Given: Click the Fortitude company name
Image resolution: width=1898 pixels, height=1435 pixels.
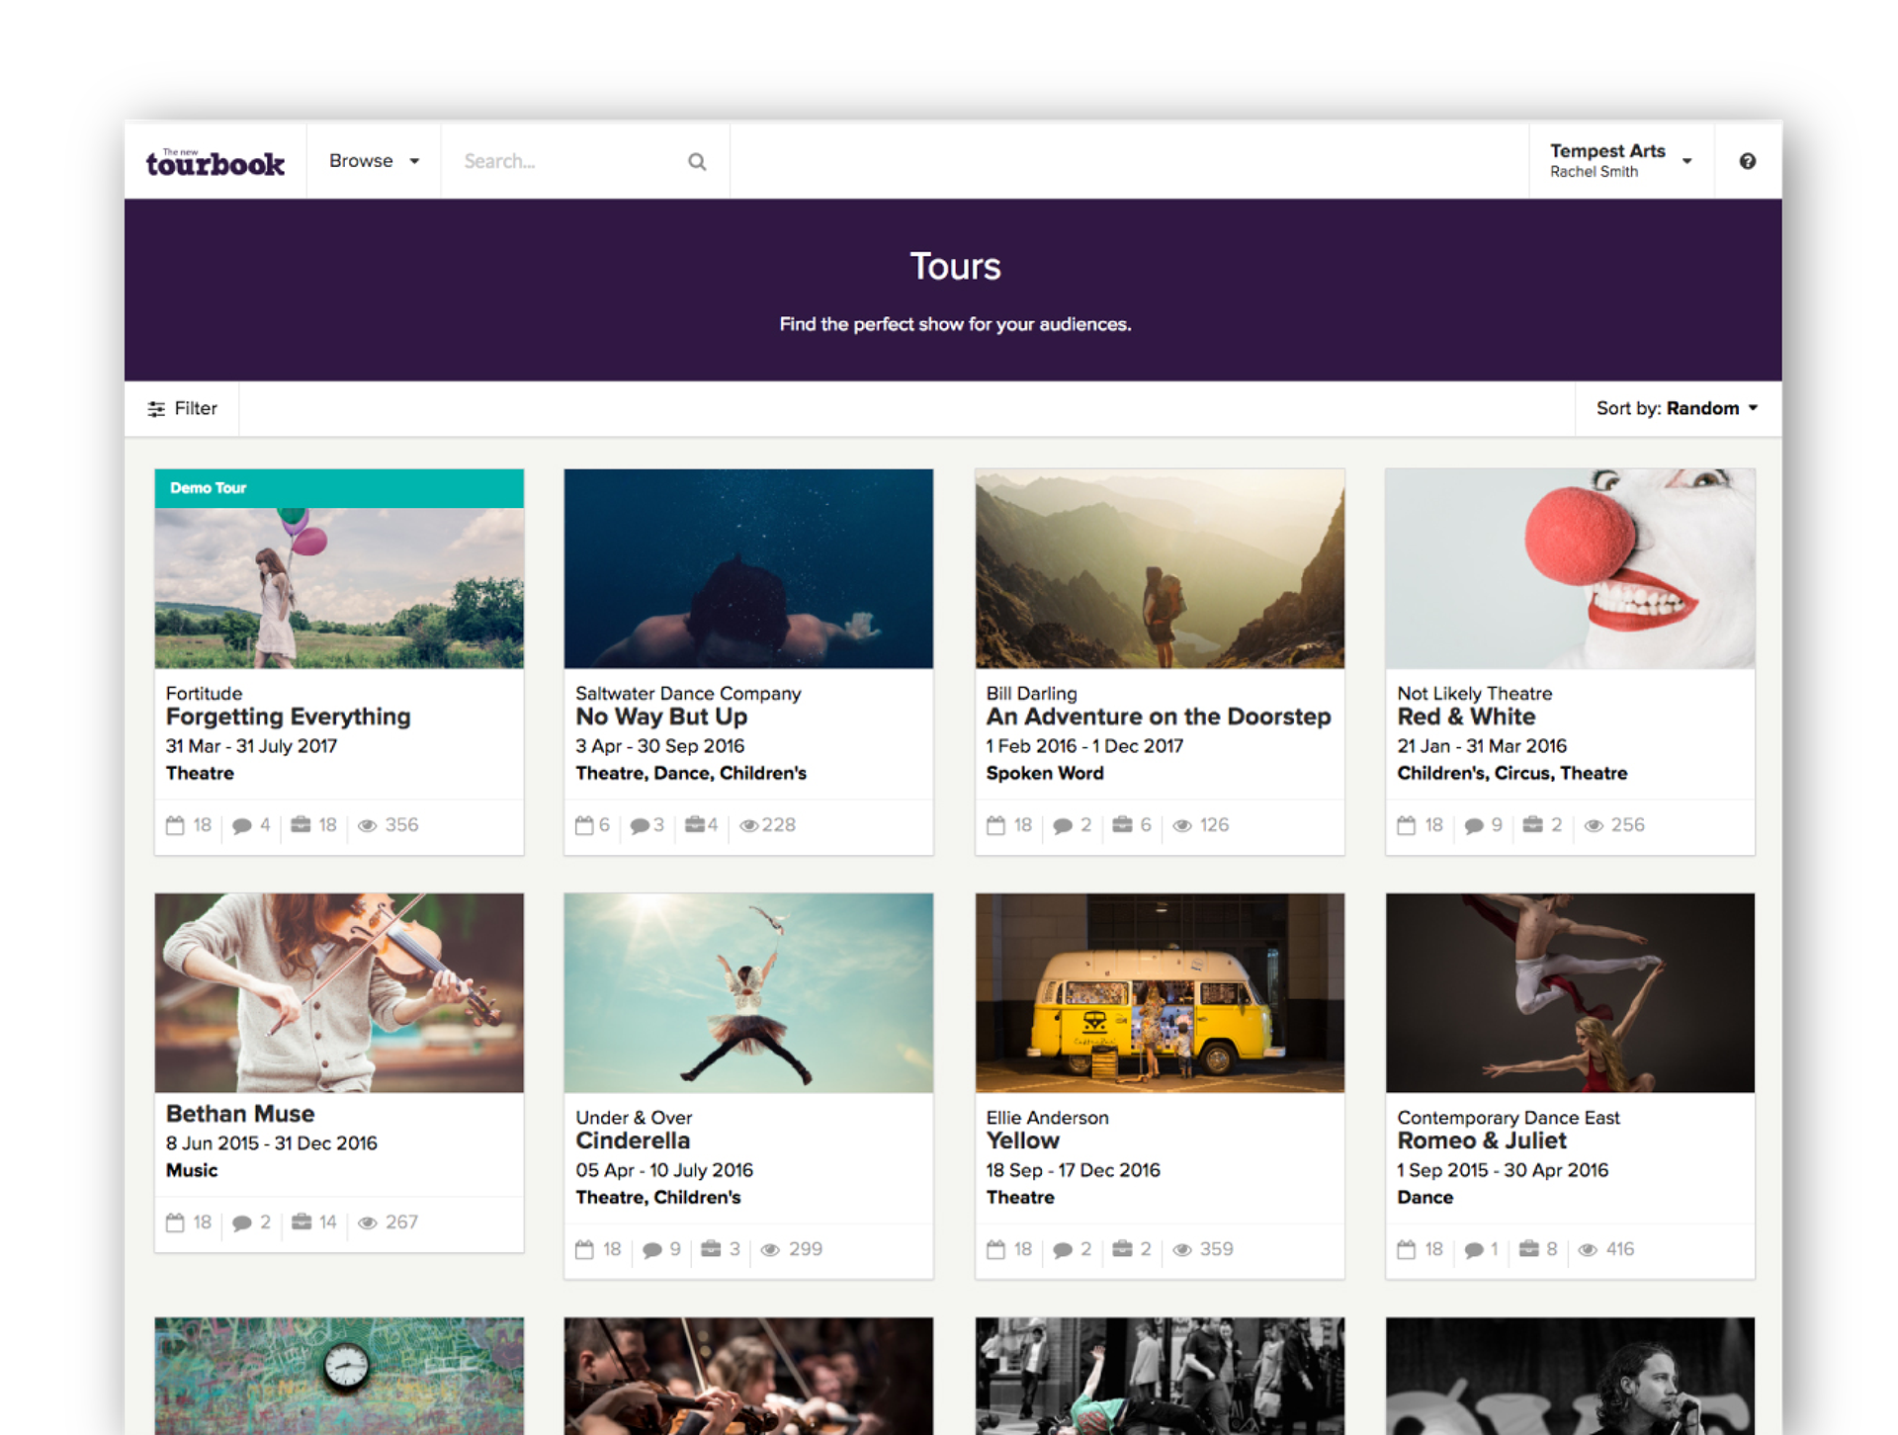Looking at the screenshot, I should [204, 694].
